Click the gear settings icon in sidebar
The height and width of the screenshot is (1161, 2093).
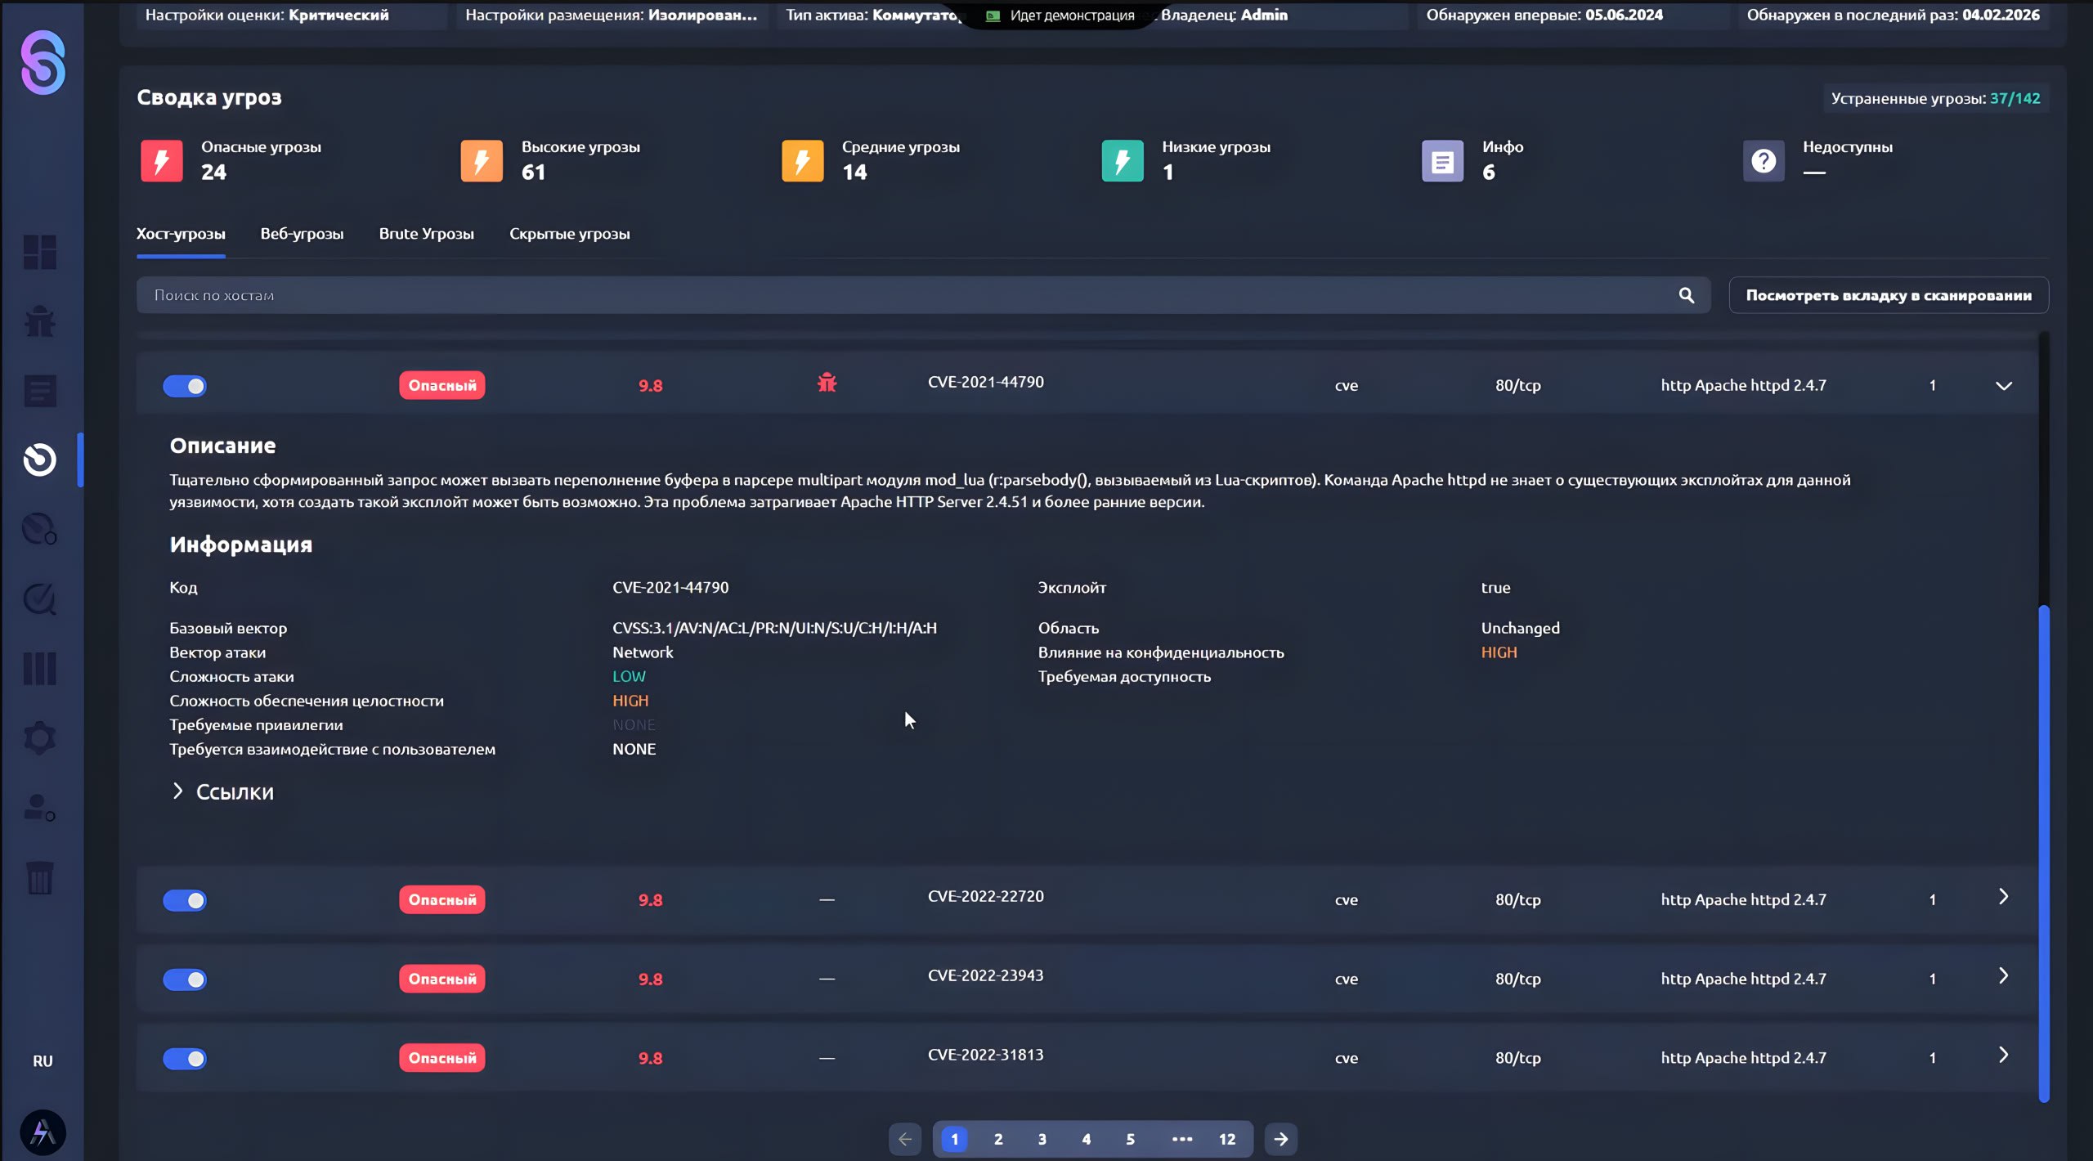(39, 738)
